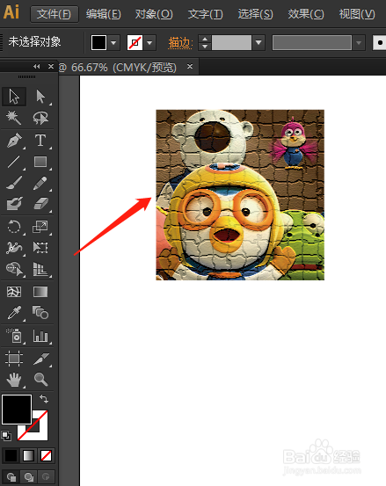This screenshot has height=486, width=386.
Task: Click the 描边 stroke panel link
Action: (x=180, y=43)
